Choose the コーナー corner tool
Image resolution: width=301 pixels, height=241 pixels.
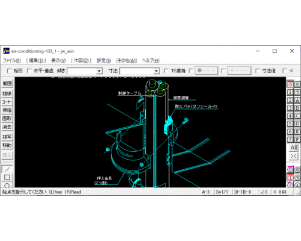(x=7, y=102)
